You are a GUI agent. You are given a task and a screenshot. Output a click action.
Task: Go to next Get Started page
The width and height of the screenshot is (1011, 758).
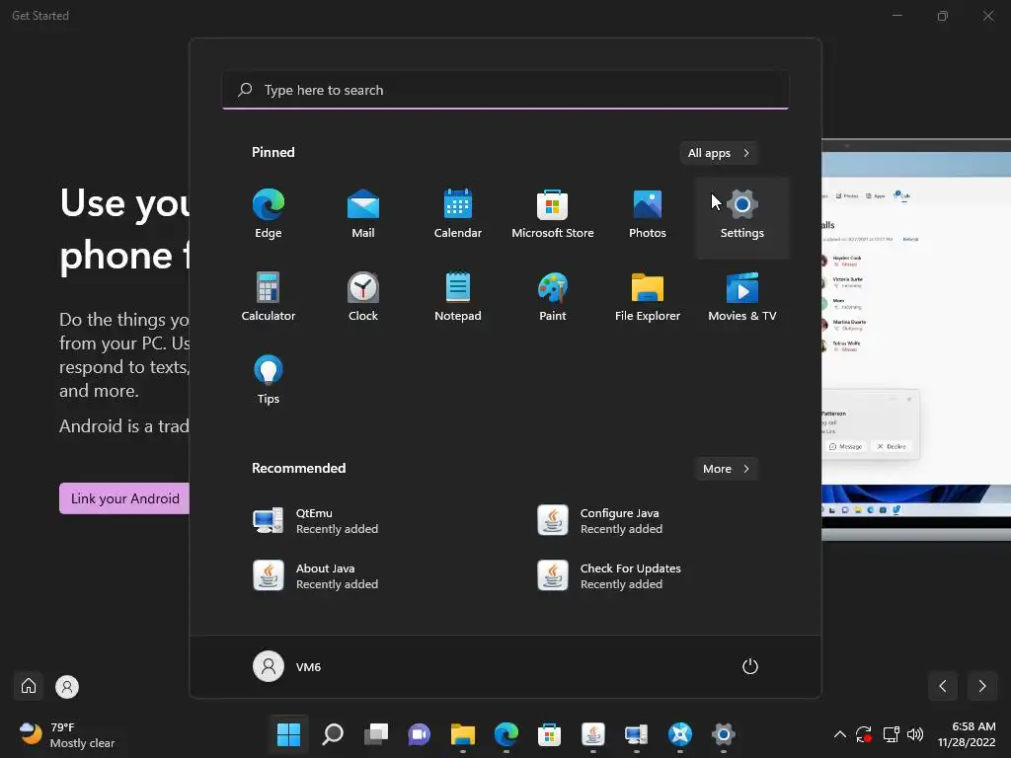982,686
